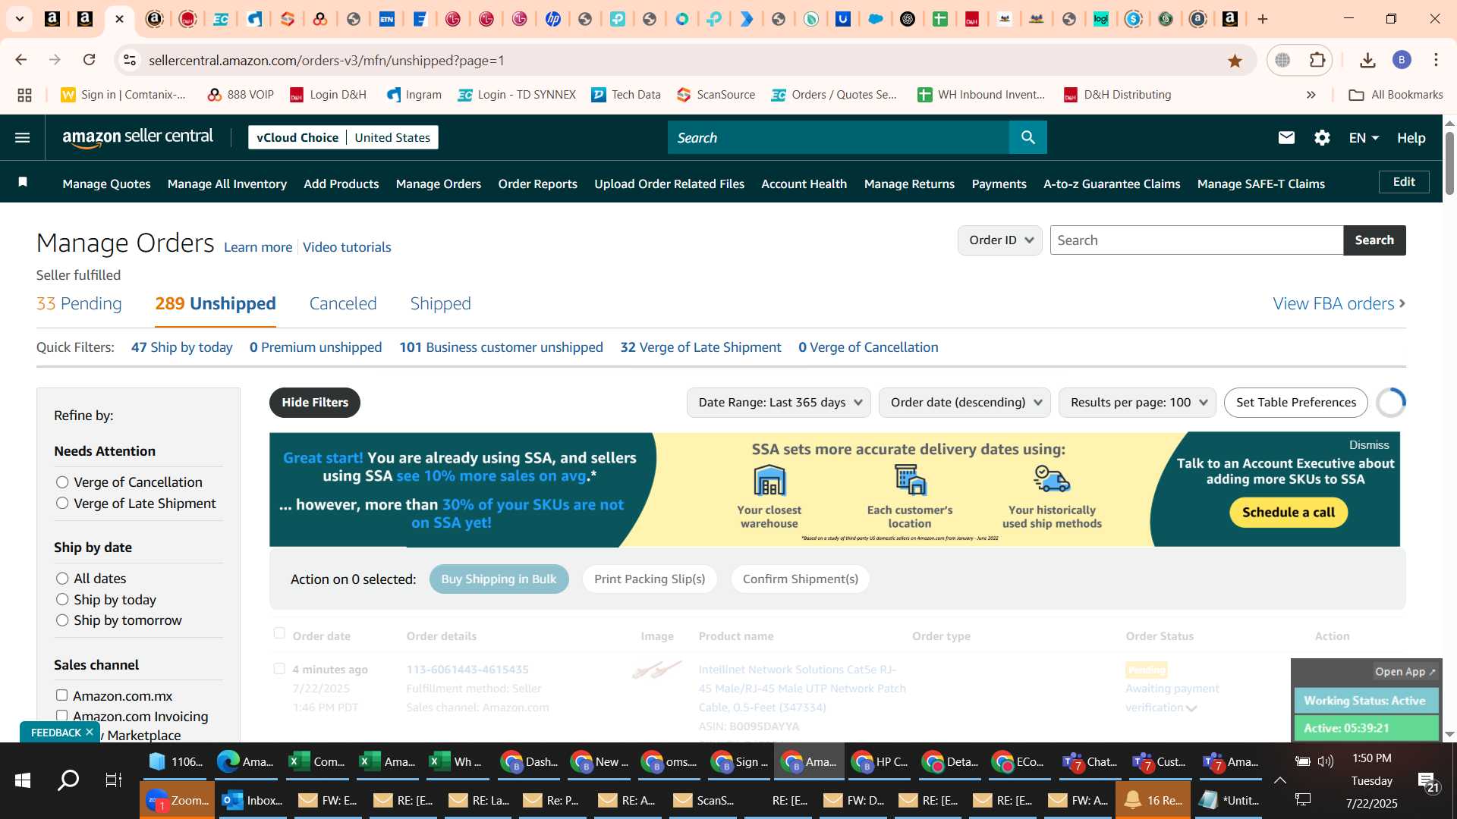1457x819 pixels.
Task: Show hidden system tray icons chevron
Action: (x=1279, y=780)
